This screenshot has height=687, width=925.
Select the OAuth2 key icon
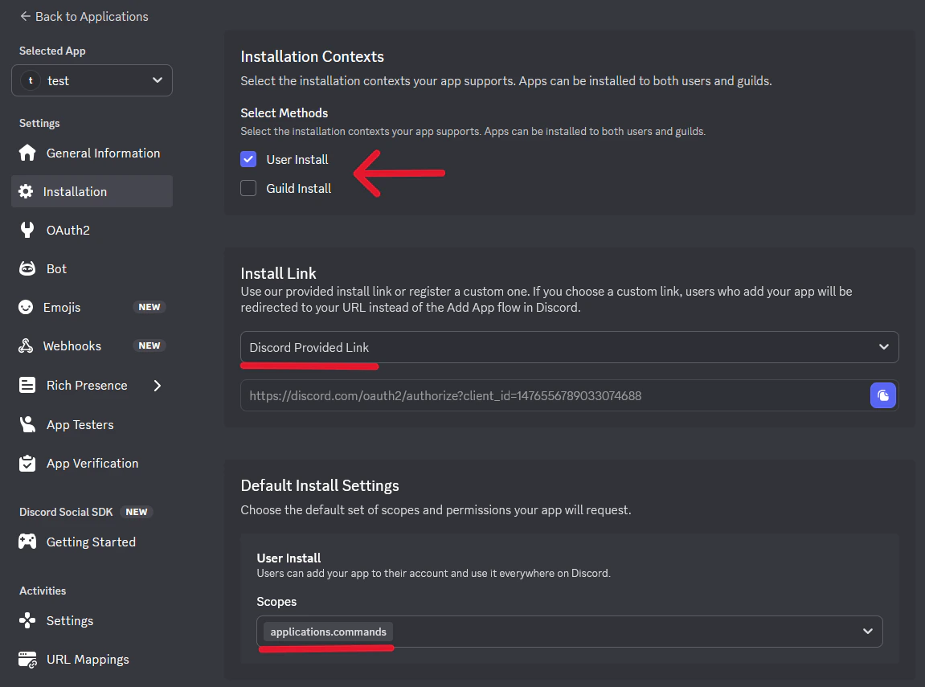(28, 230)
